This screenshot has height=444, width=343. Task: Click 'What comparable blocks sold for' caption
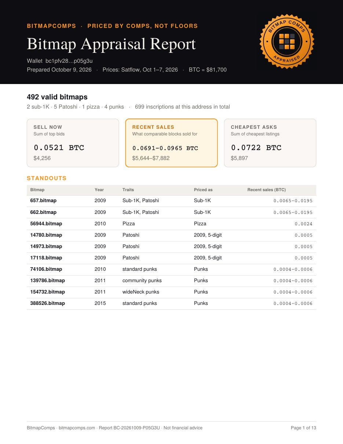(x=165, y=134)
